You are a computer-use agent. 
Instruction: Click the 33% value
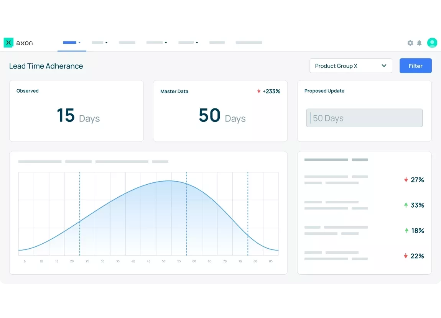pyautogui.click(x=417, y=205)
